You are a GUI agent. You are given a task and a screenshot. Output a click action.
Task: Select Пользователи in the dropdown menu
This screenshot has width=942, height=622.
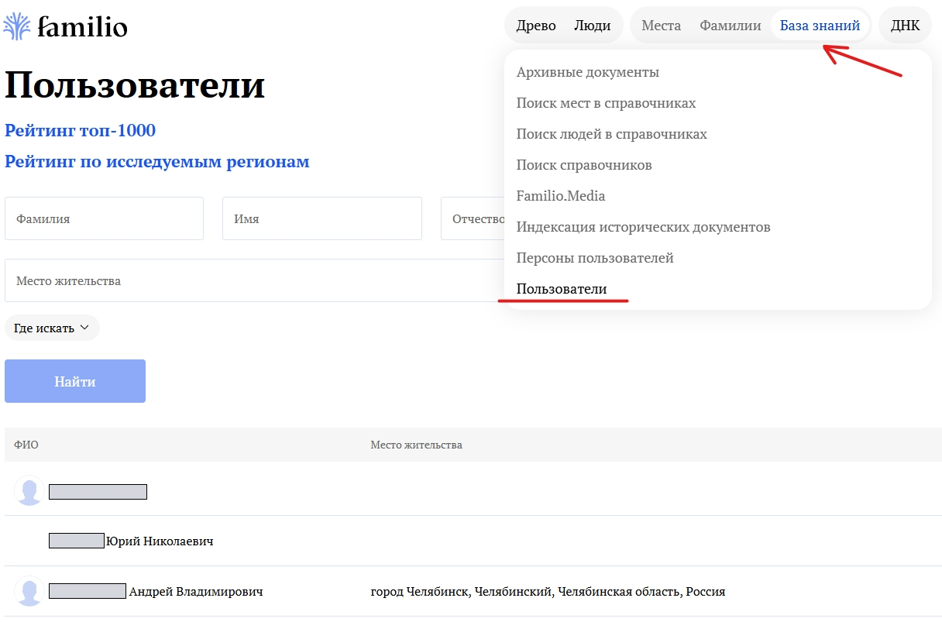point(562,289)
